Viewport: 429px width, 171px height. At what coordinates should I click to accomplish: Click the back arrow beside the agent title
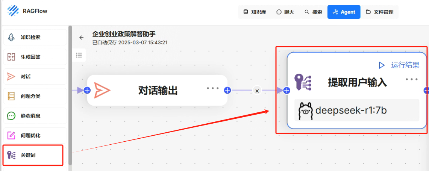[81, 38]
